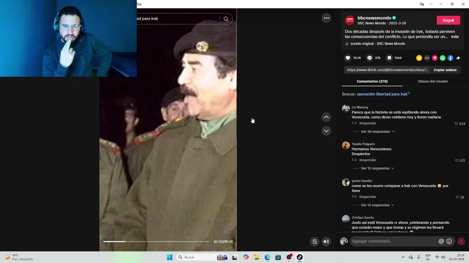Open 'sonido original - BBC News Mundo' sound

click(x=377, y=44)
